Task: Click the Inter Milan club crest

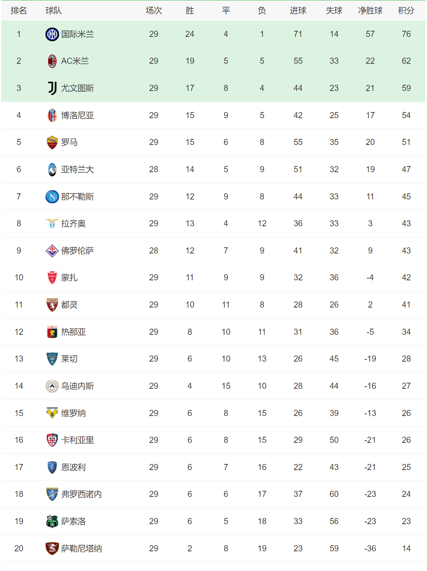Action: pyautogui.click(x=52, y=34)
